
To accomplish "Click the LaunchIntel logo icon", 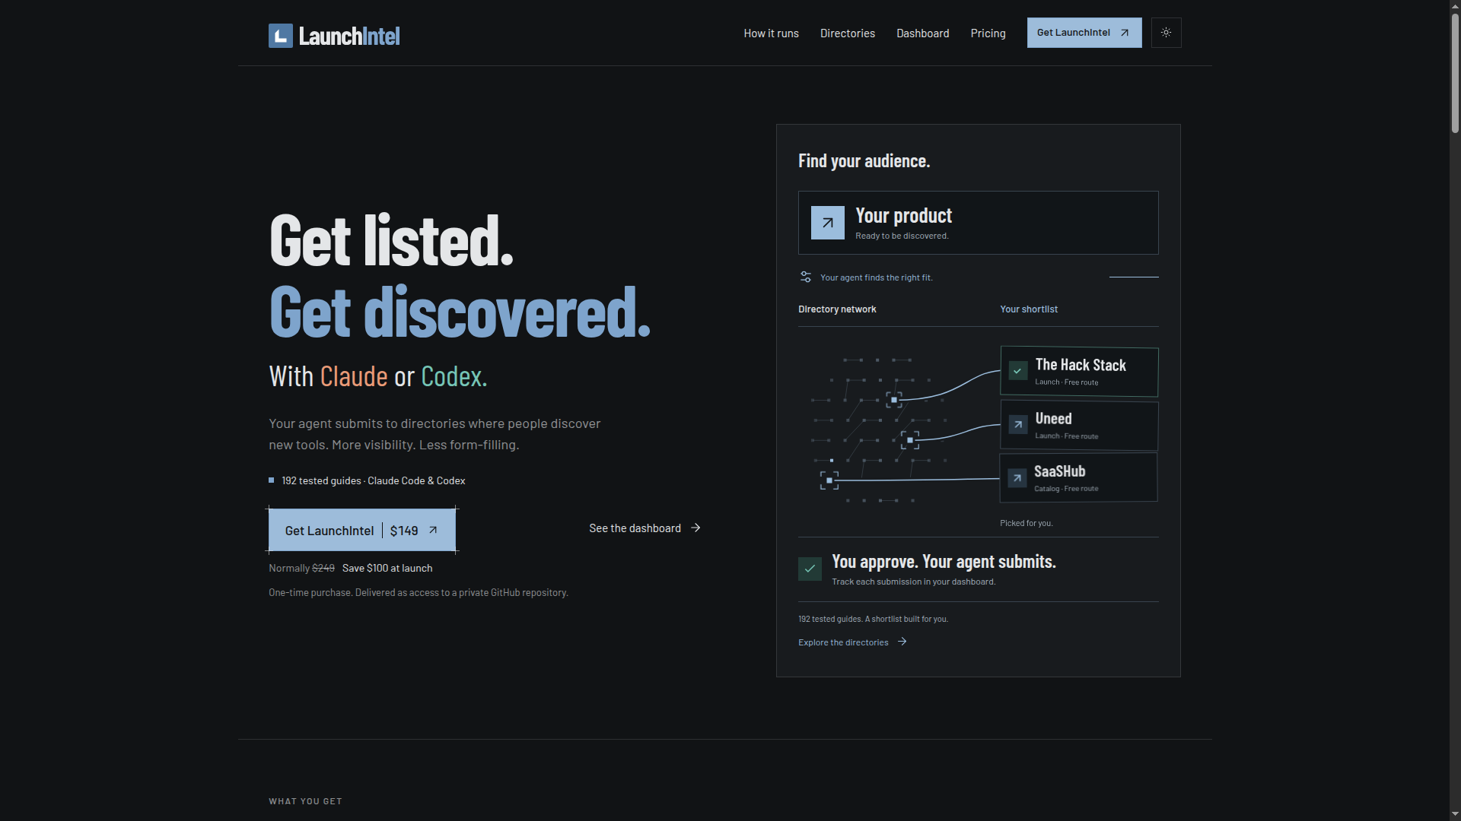I will tap(281, 36).
